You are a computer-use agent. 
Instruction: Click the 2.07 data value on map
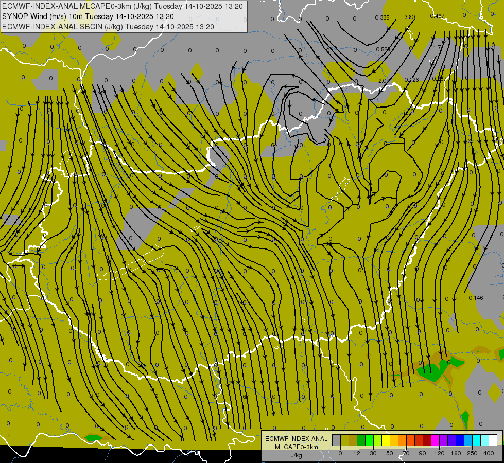coord(384,81)
